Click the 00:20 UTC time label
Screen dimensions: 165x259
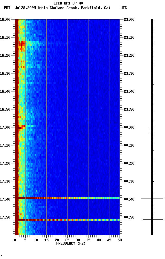(x=129, y=163)
